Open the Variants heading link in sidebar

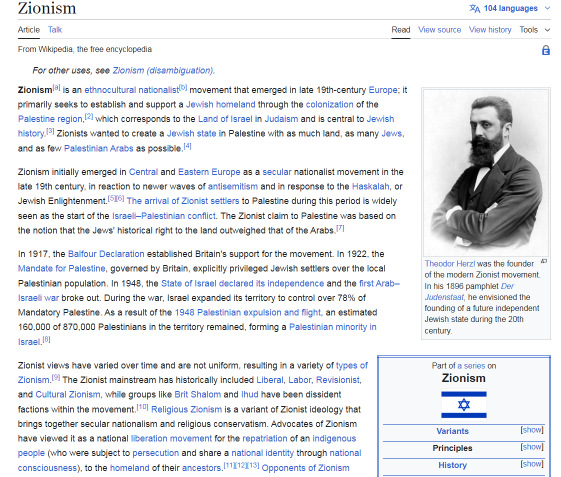pos(452,431)
